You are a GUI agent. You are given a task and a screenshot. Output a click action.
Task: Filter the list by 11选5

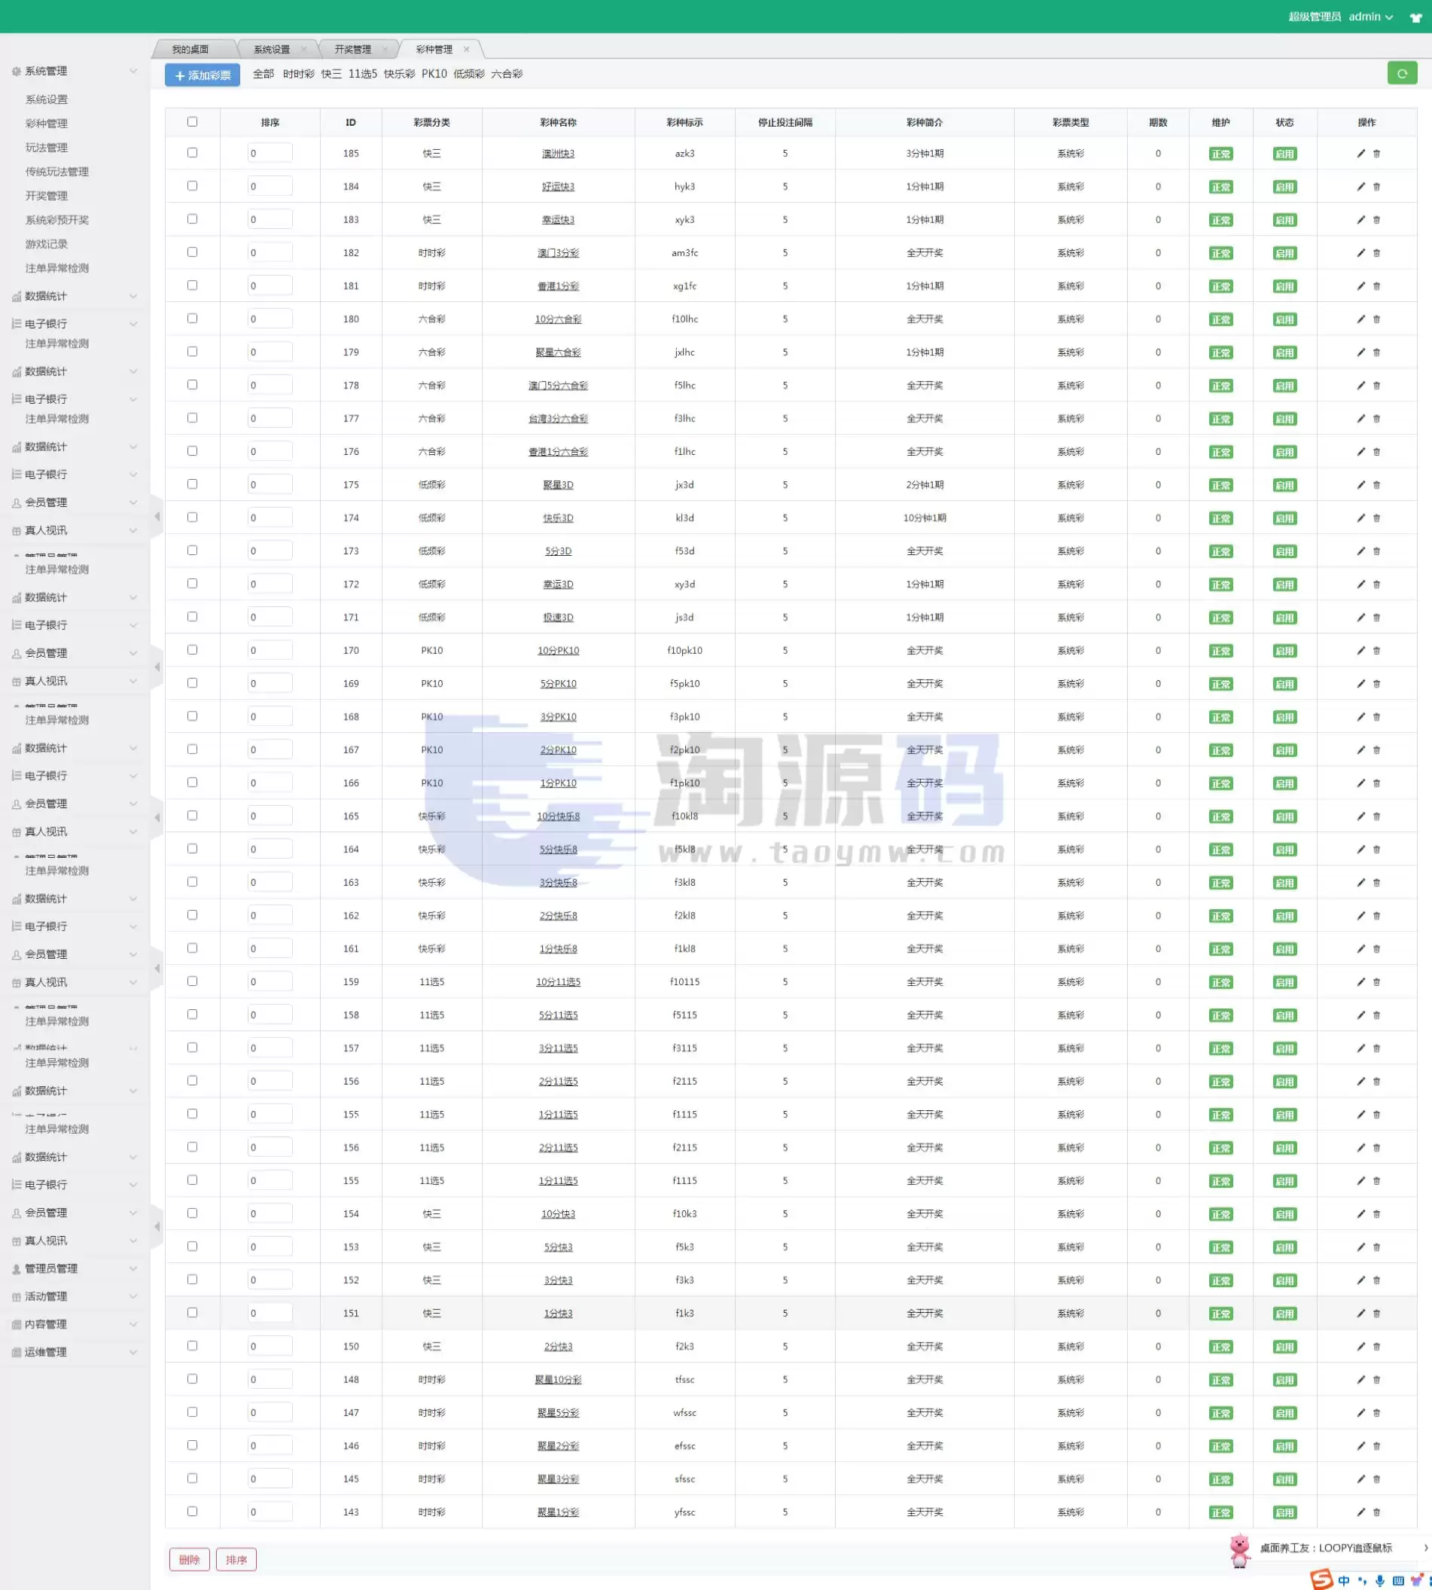tap(363, 74)
